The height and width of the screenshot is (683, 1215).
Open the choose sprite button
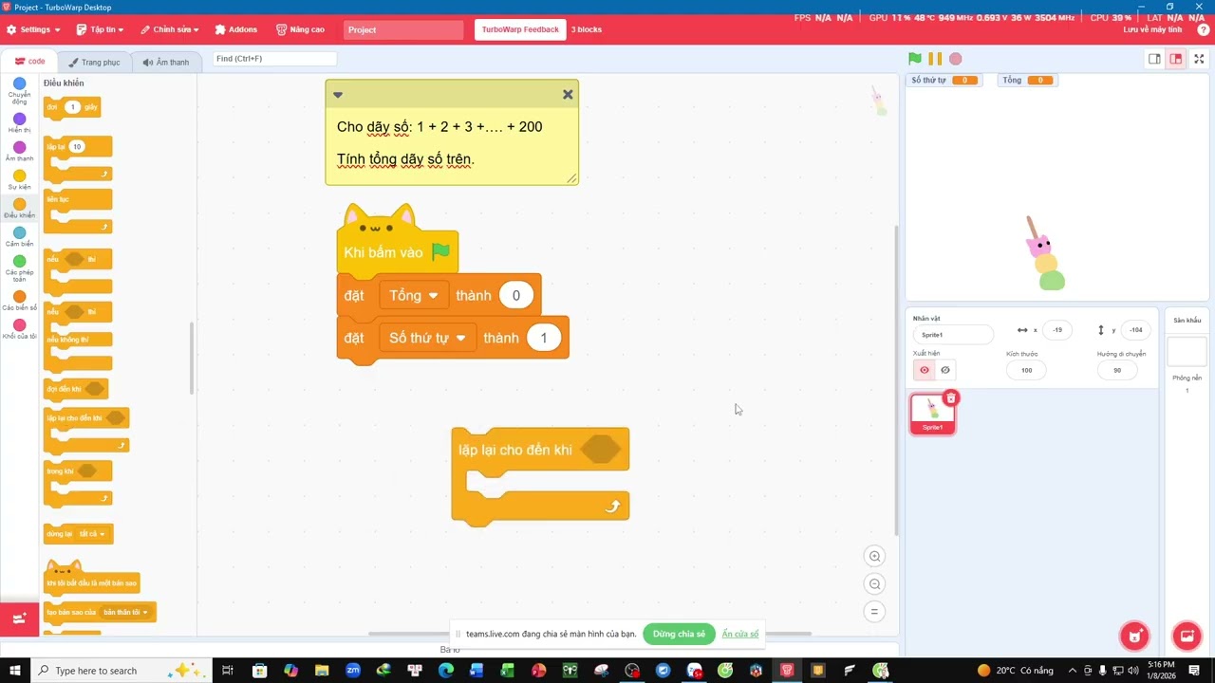1134,636
